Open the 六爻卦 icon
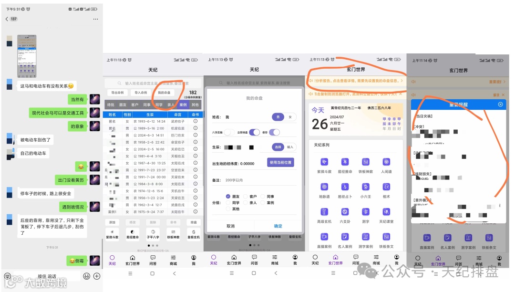Image resolution: width=515 pixels, height=292 pixels. pos(345,212)
